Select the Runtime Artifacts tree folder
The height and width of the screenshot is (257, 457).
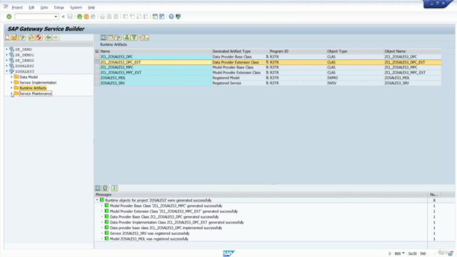pos(33,88)
